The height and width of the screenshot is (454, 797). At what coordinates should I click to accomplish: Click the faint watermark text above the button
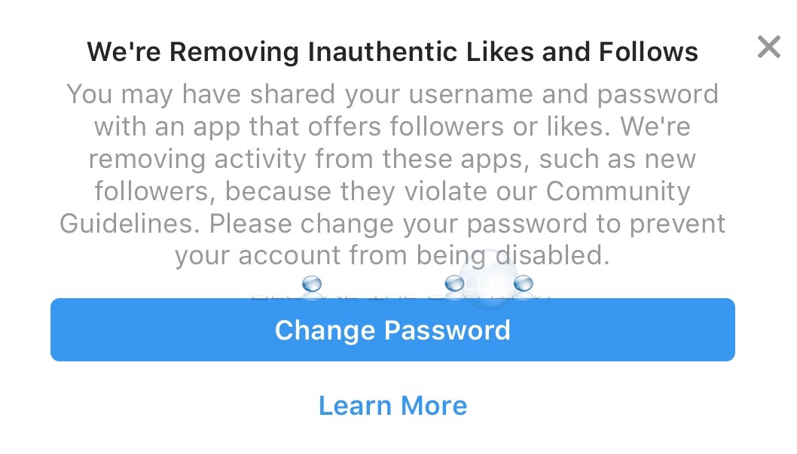[x=402, y=295]
